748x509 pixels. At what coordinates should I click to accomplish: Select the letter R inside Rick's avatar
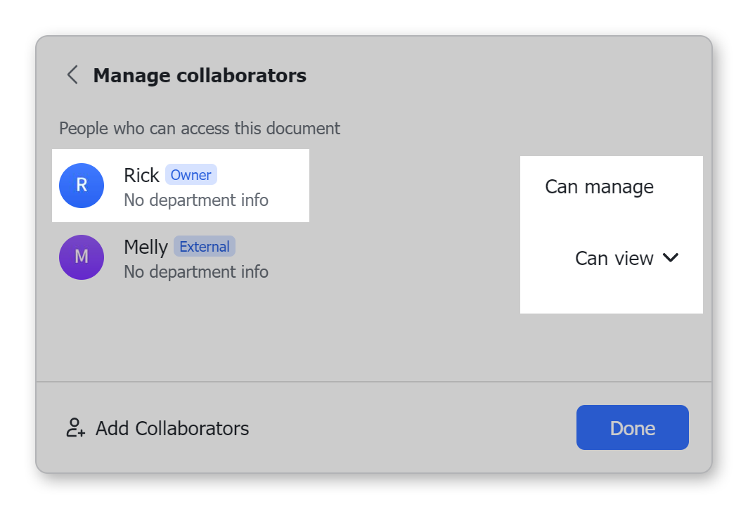pos(82,186)
